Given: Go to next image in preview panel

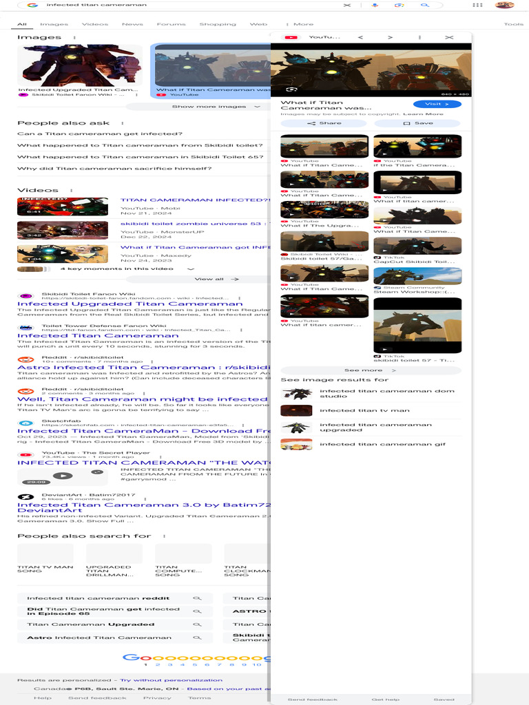Looking at the screenshot, I should click(x=390, y=37).
